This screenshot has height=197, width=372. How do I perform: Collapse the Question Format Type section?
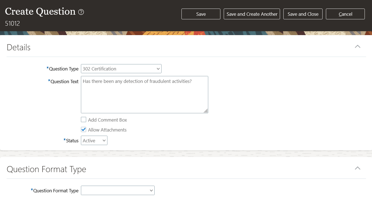tap(357, 168)
